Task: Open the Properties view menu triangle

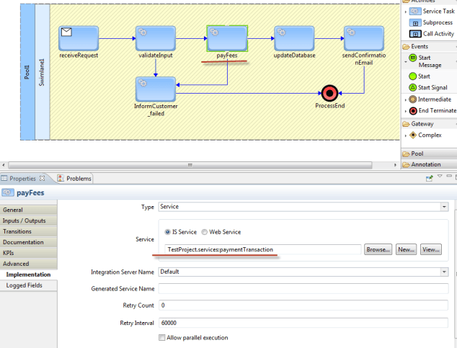Action: (440, 176)
